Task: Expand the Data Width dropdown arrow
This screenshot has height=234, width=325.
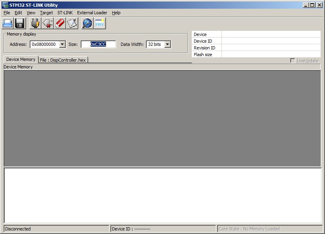Action: (168, 44)
